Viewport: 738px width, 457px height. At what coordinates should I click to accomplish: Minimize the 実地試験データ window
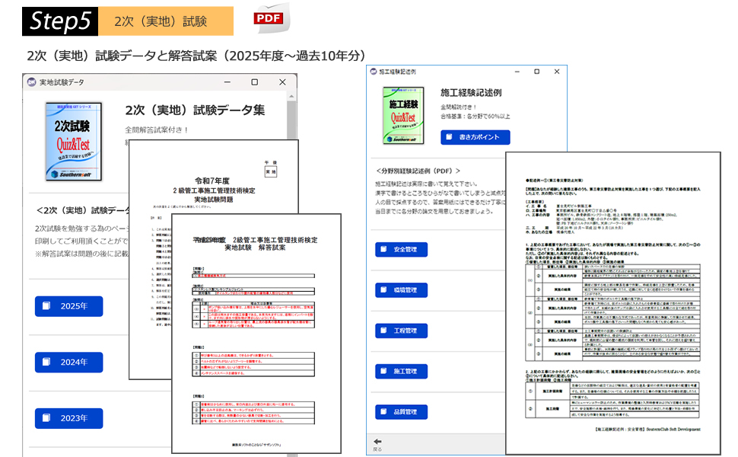(x=227, y=82)
